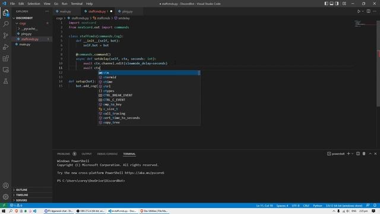Click UTF-8 encoding in status bar
Screen dimensions: 380x214
click(296, 206)
